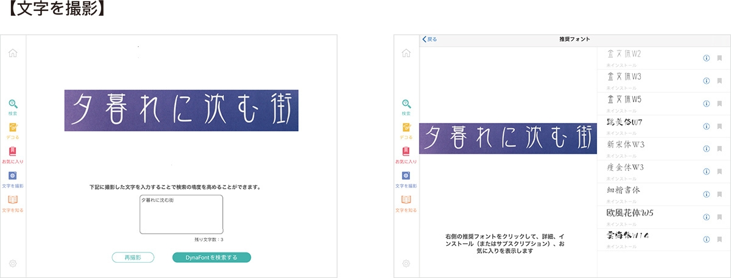Click the 再撮影 retake button
The width and height of the screenshot is (731, 278).
tap(133, 257)
